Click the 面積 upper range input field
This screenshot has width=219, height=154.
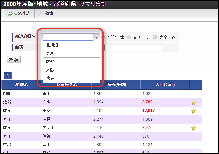tap(134, 47)
